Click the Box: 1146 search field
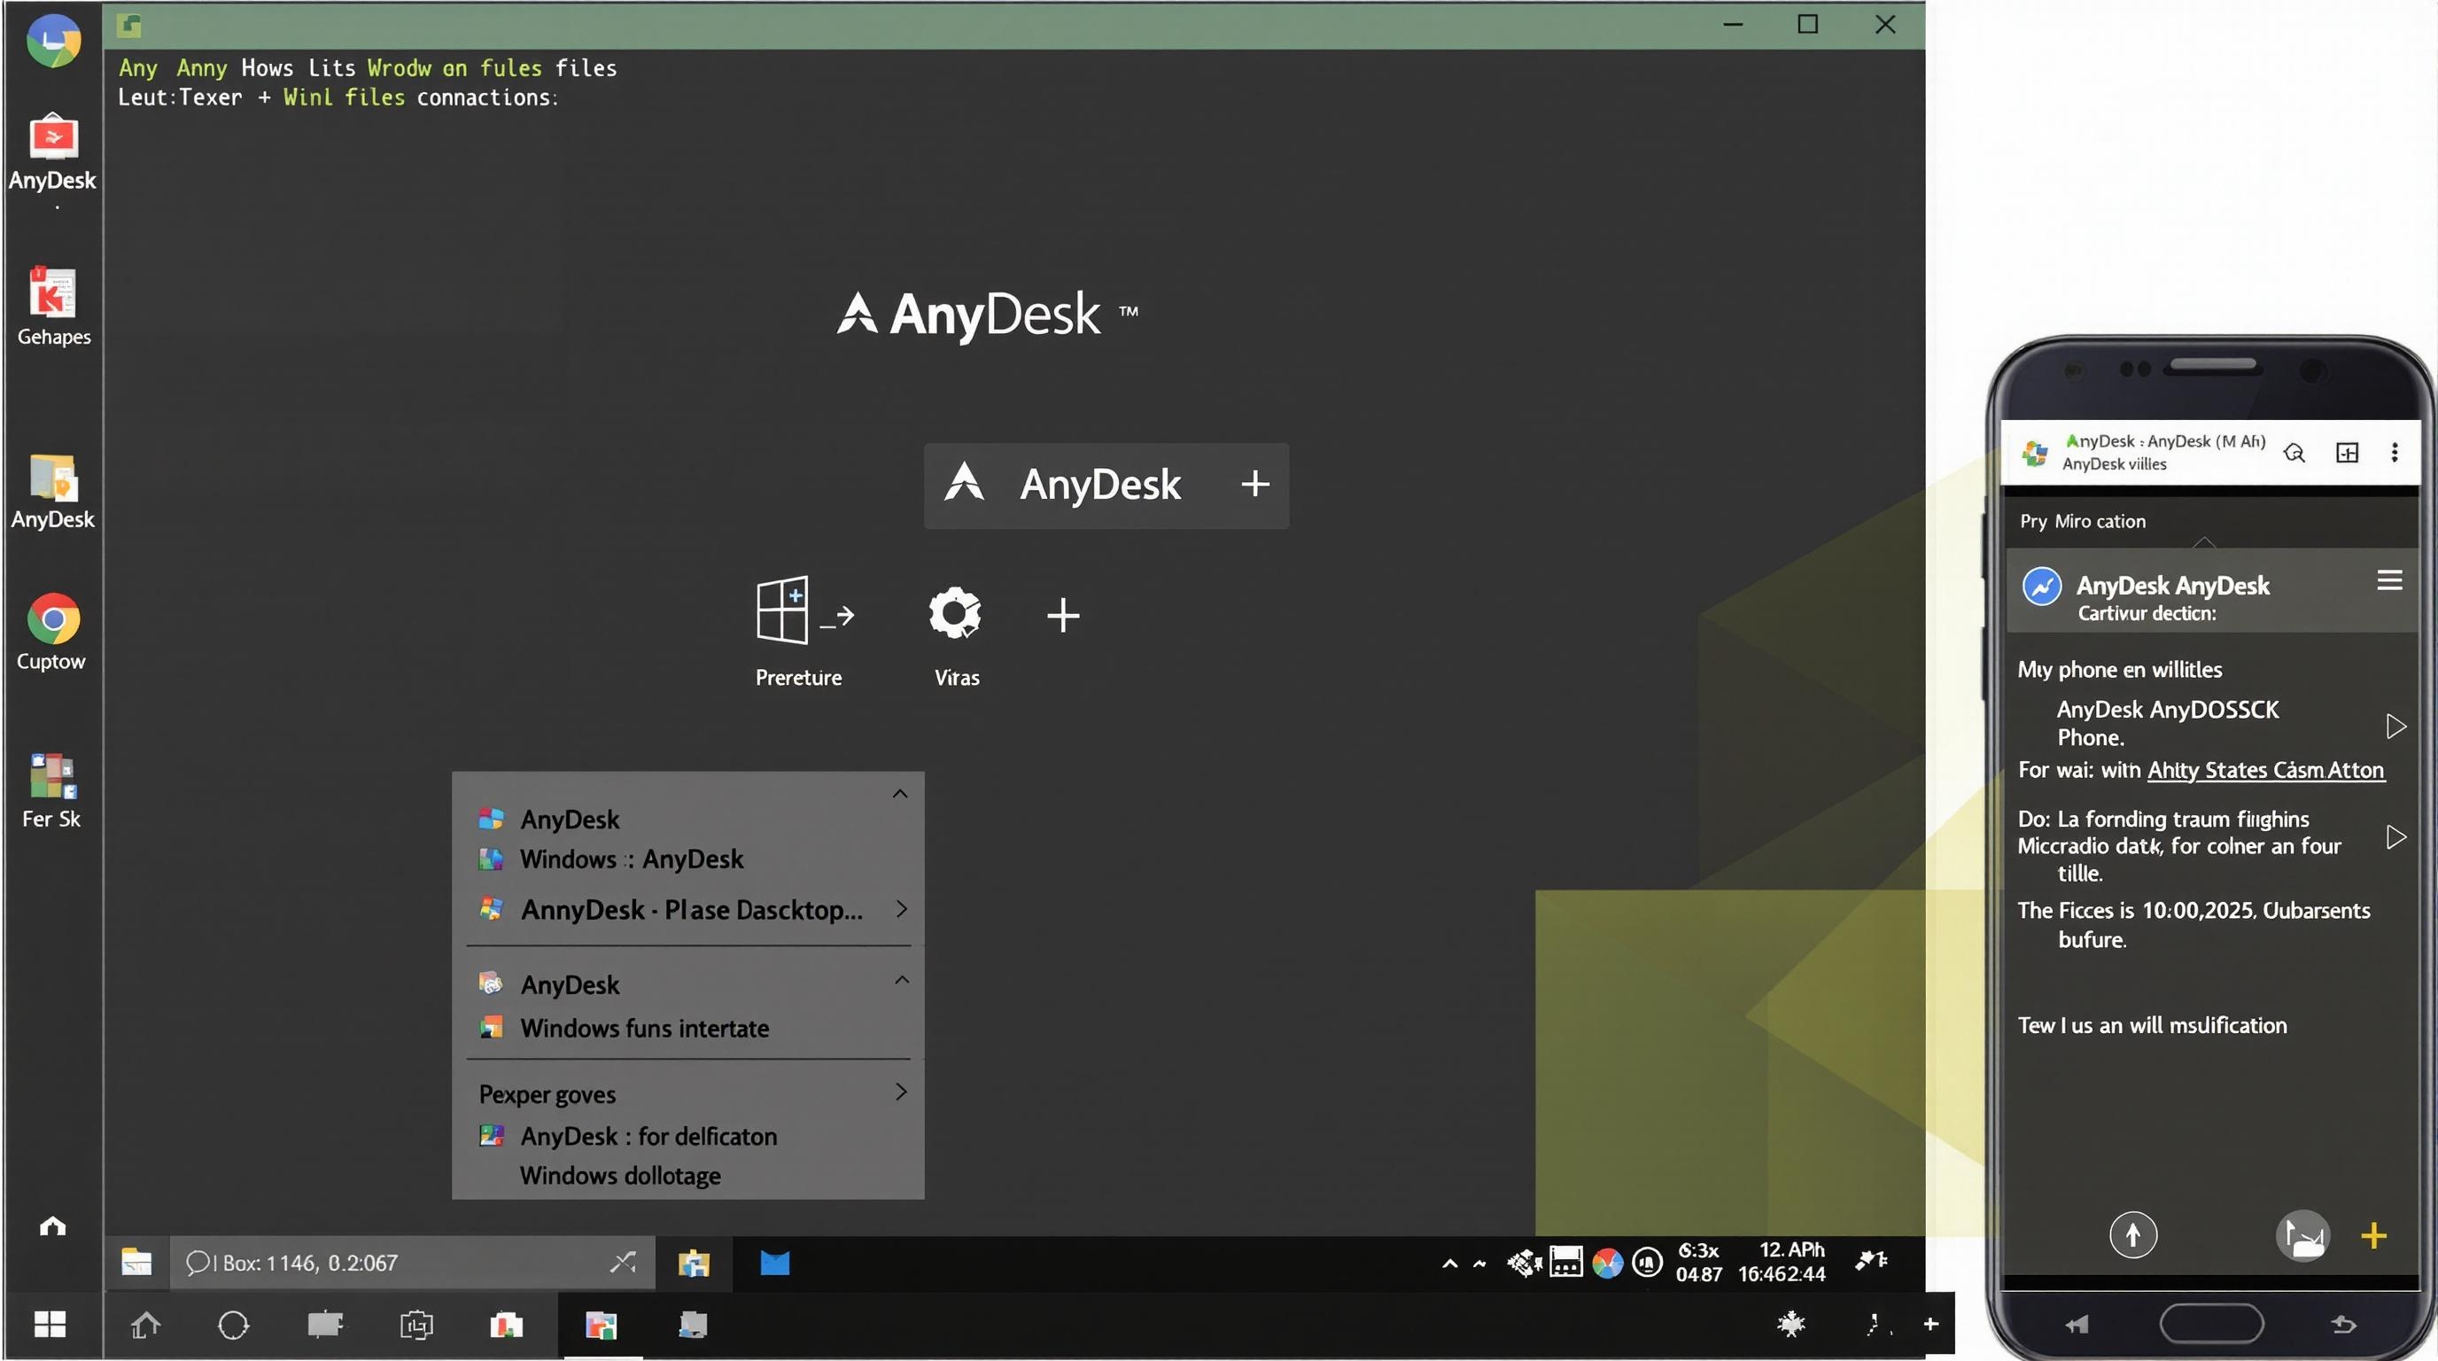2438x1361 pixels. (412, 1263)
